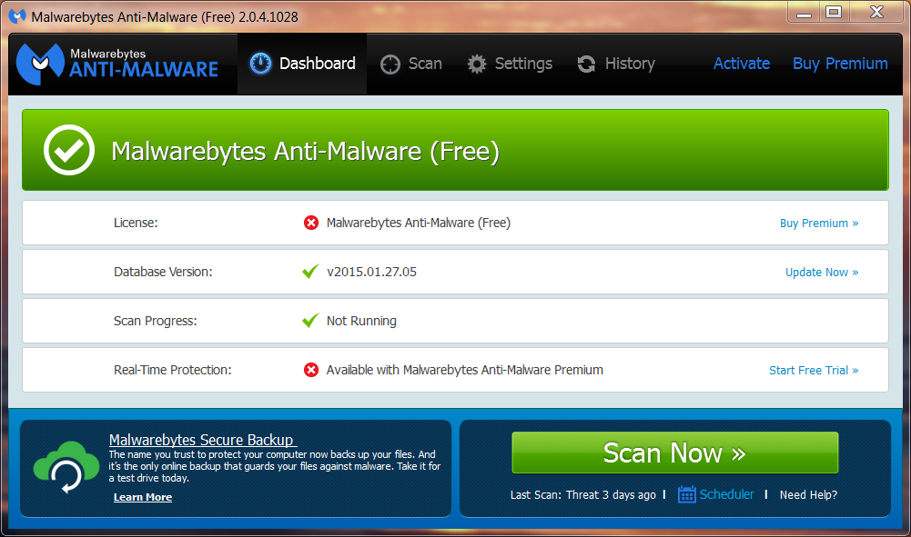Maximize the Malwarebytes window
911x537 pixels.
[x=834, y=13]
